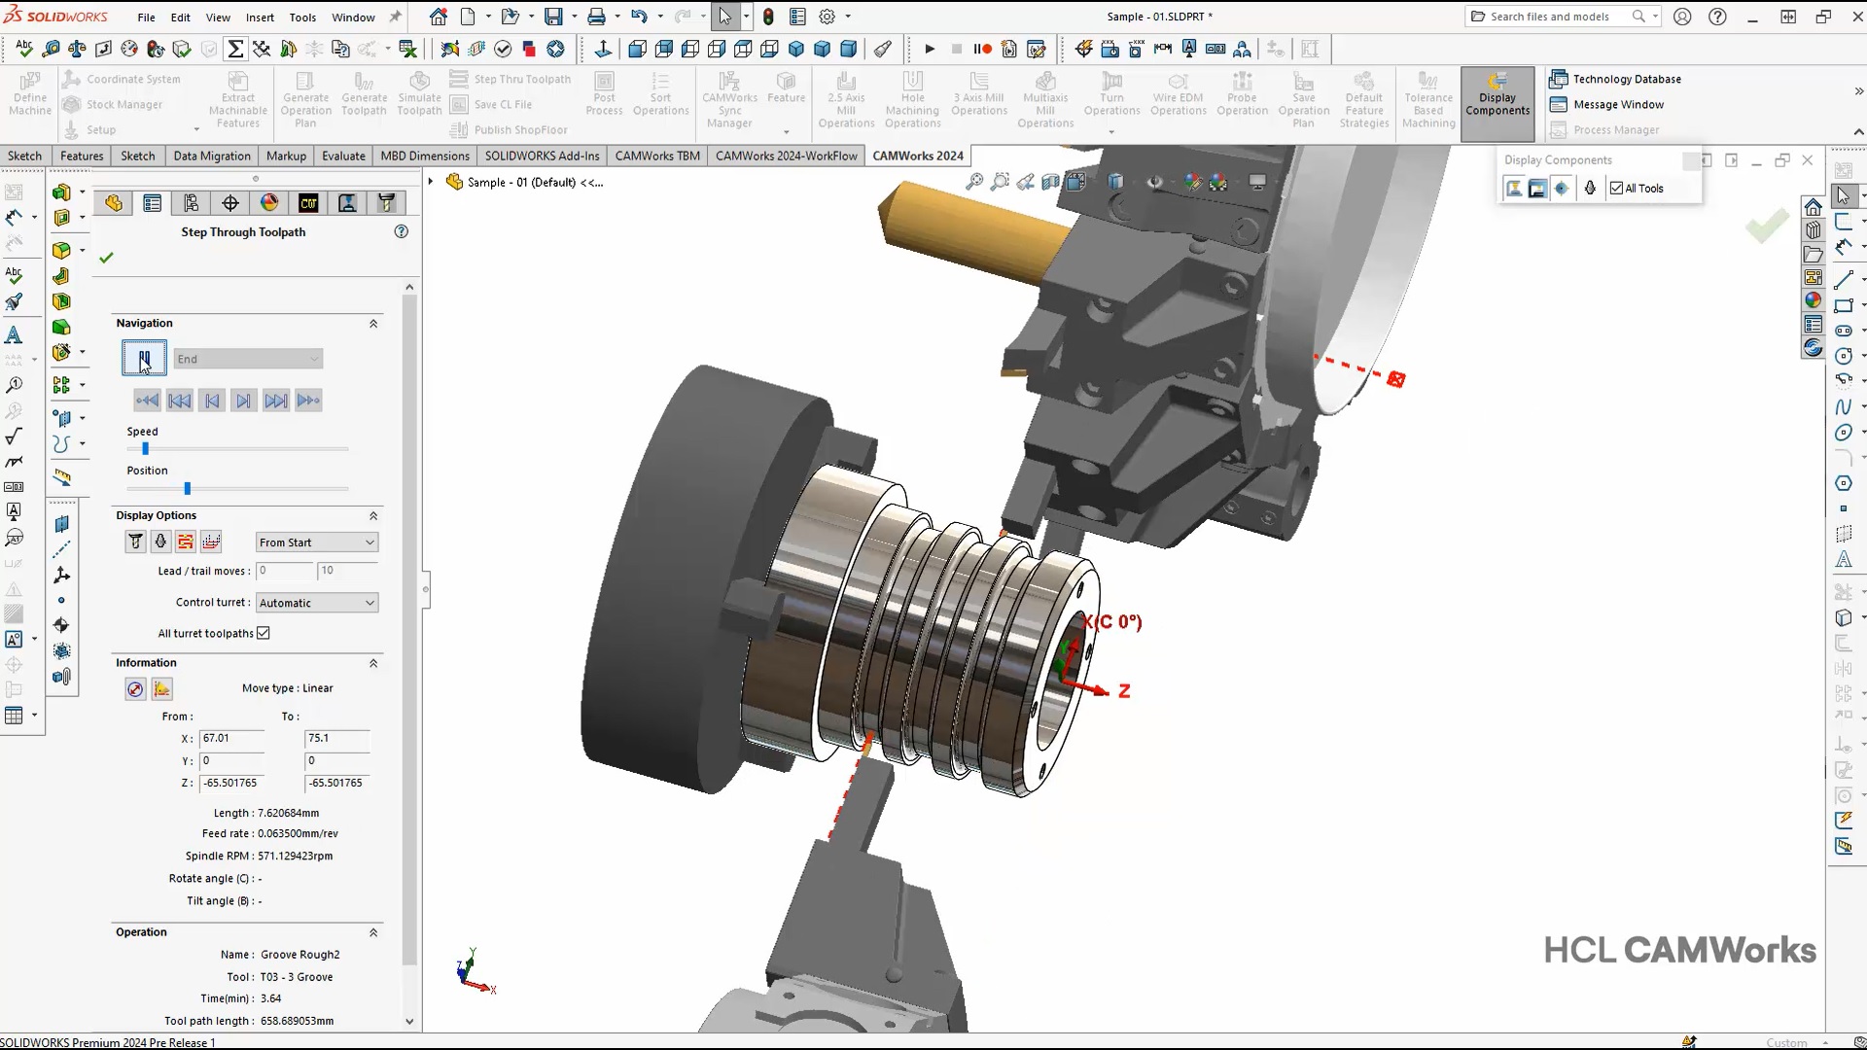Open the Control turret Automatic dropdown

317,603
